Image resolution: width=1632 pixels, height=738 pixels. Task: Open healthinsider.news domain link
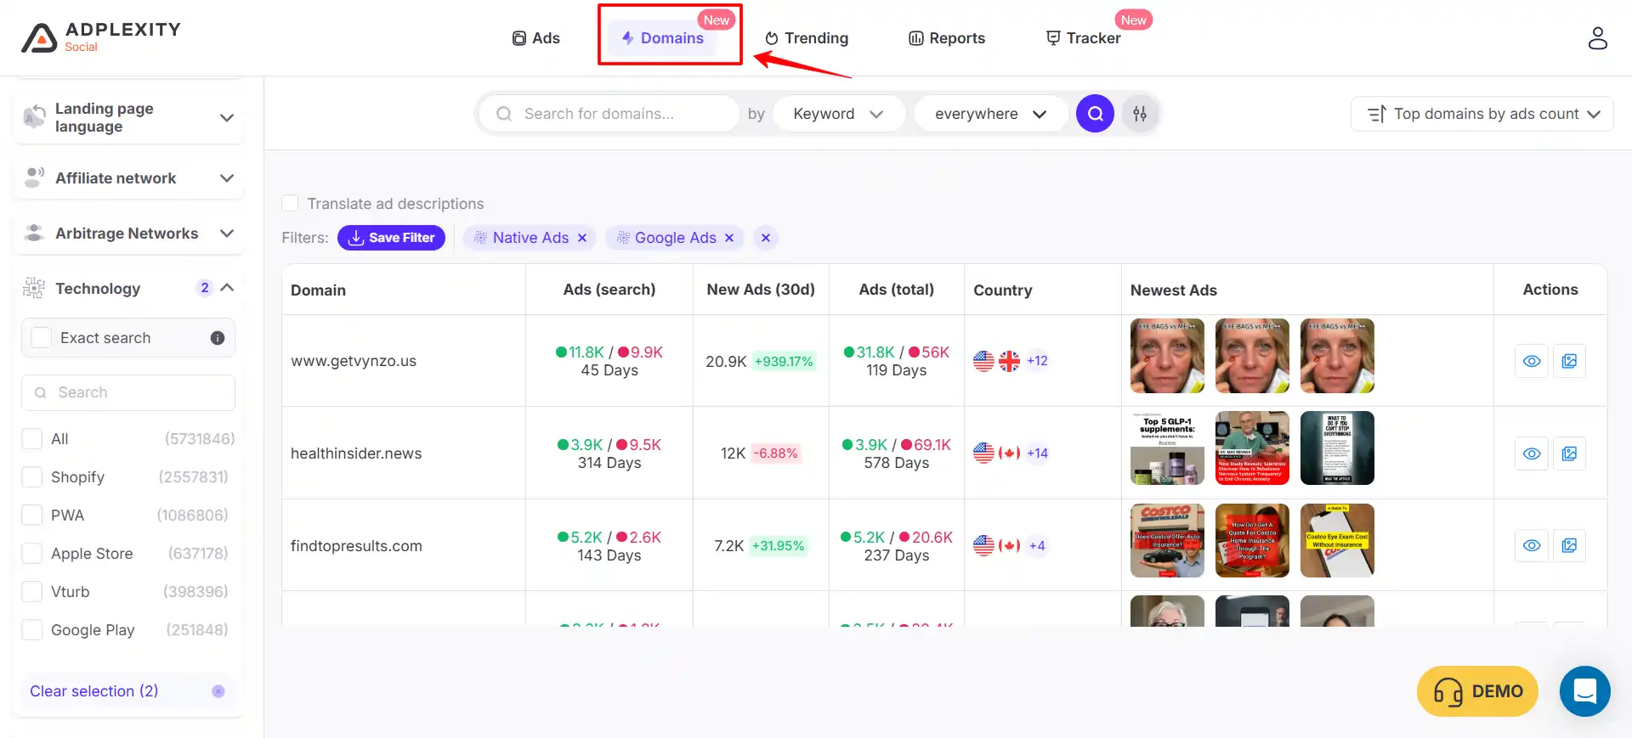pos(356,454)
